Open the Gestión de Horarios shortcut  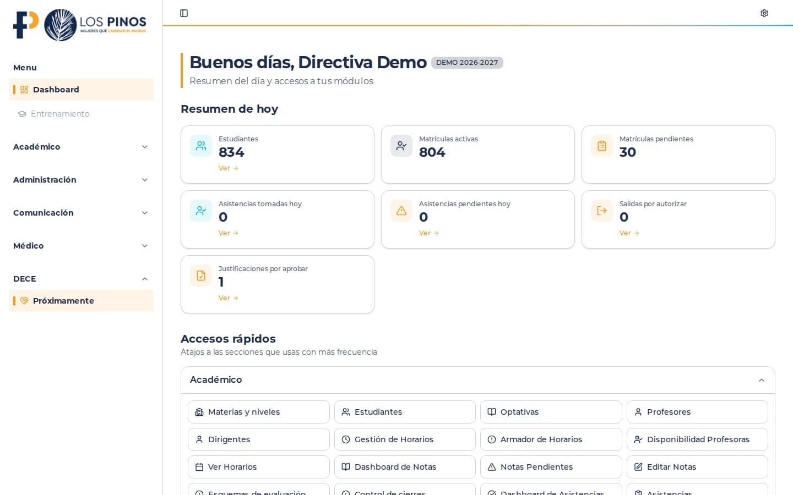click(405, 439)
